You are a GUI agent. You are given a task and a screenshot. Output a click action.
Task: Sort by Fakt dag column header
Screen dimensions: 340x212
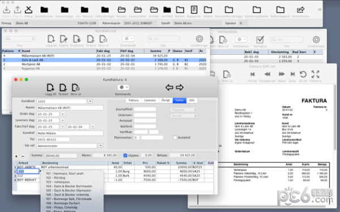tap(108, 51)
